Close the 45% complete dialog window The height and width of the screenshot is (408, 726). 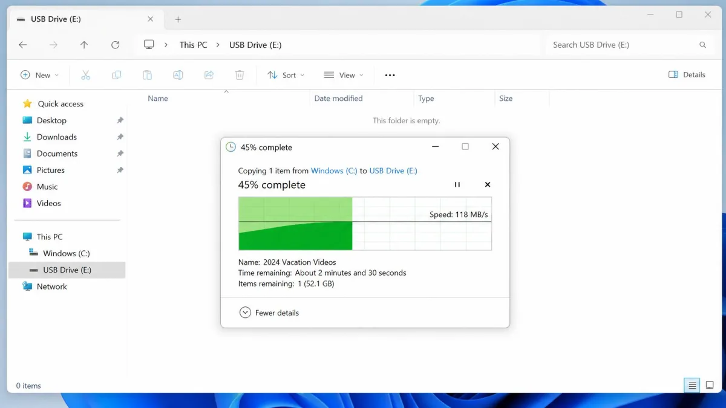pyautogui.click(x=495, y=147)
